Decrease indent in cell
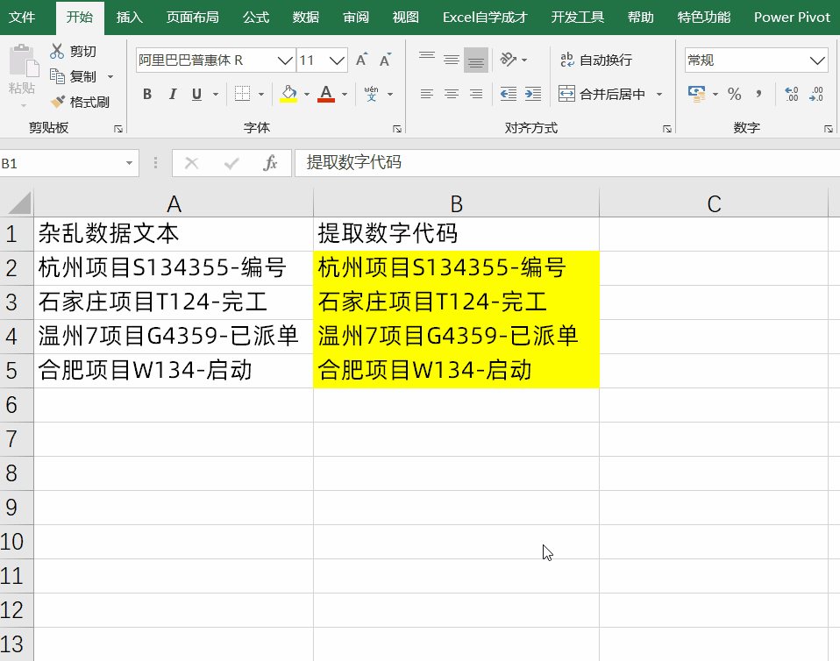Viewport: 840px width, 661px height. coord(508,95)
